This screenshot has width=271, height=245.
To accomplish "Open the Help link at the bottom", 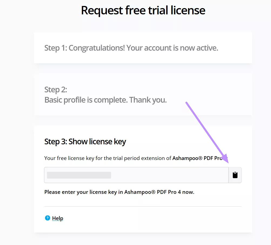I will (x=57, y=218).
